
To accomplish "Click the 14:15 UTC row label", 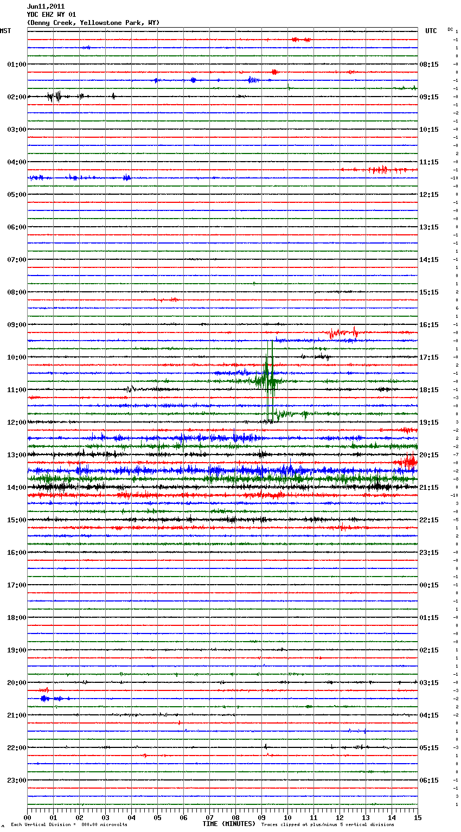I will coord(429,259).
